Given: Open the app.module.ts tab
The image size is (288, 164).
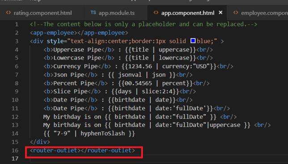Looking at the screenshot, I should click(x=116, y=13).
